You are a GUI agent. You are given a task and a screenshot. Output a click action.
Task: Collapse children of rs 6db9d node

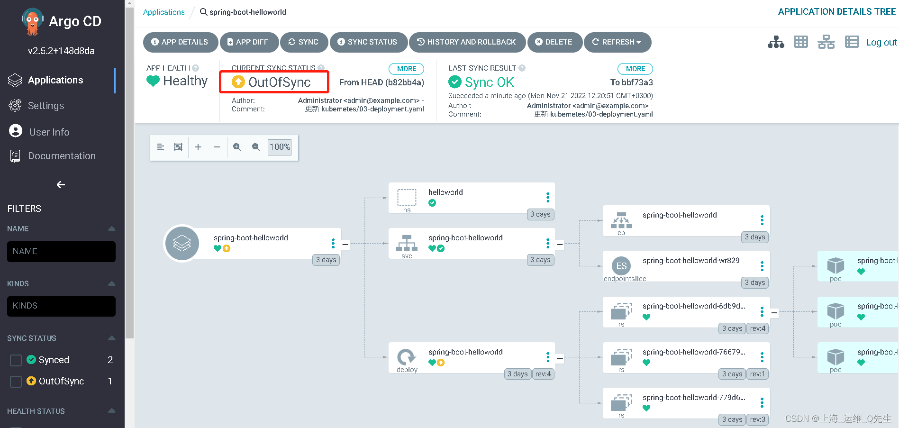[x=774, y=313]
